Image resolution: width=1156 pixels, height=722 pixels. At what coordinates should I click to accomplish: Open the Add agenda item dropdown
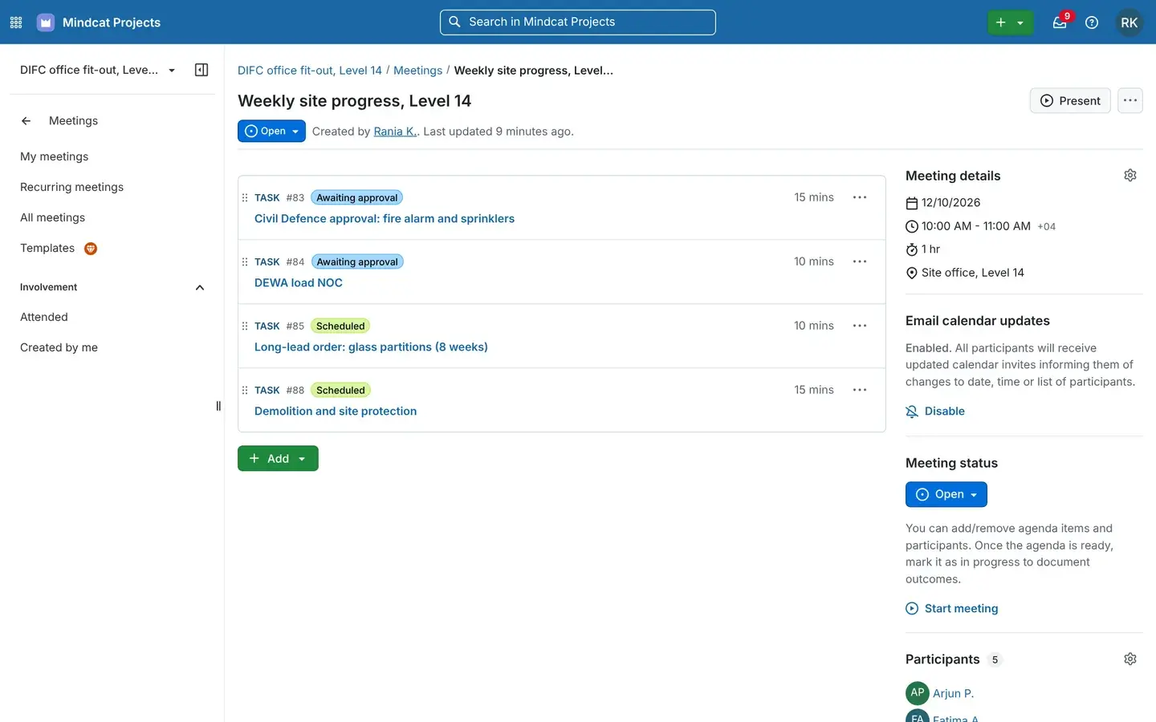(278, 458)
